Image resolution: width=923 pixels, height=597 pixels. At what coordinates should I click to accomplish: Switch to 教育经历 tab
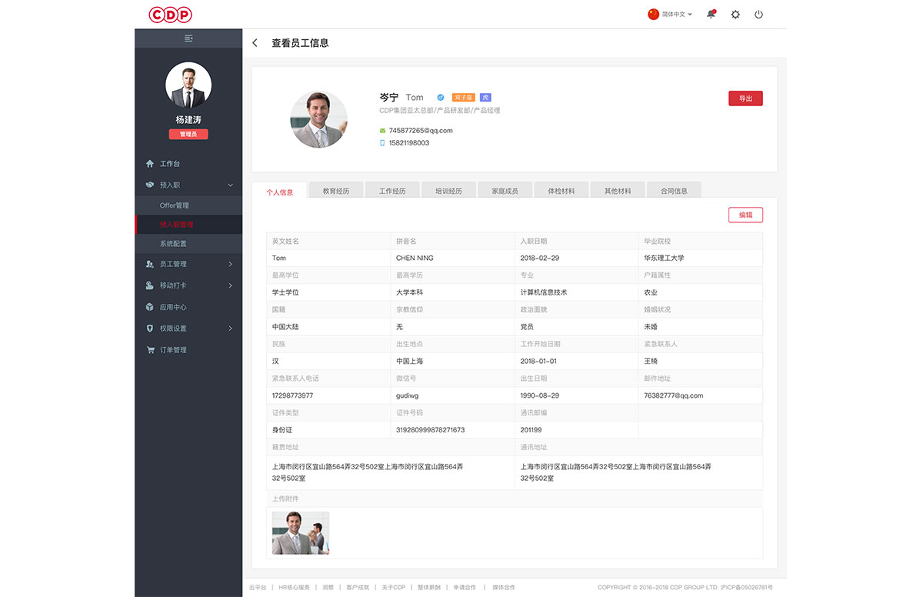[x=336, y=191]
